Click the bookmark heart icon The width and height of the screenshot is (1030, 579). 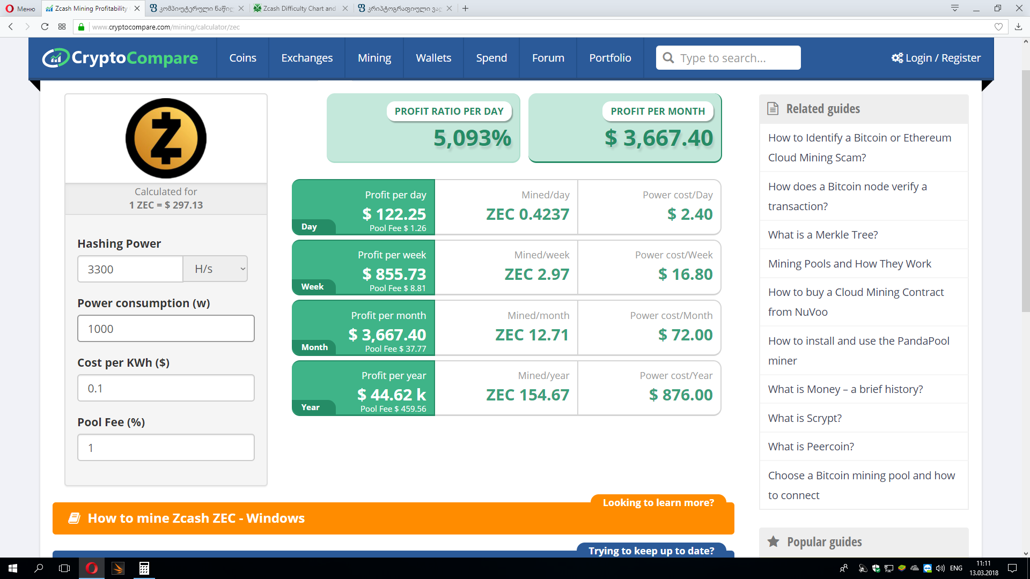click(x=998, y=27)
